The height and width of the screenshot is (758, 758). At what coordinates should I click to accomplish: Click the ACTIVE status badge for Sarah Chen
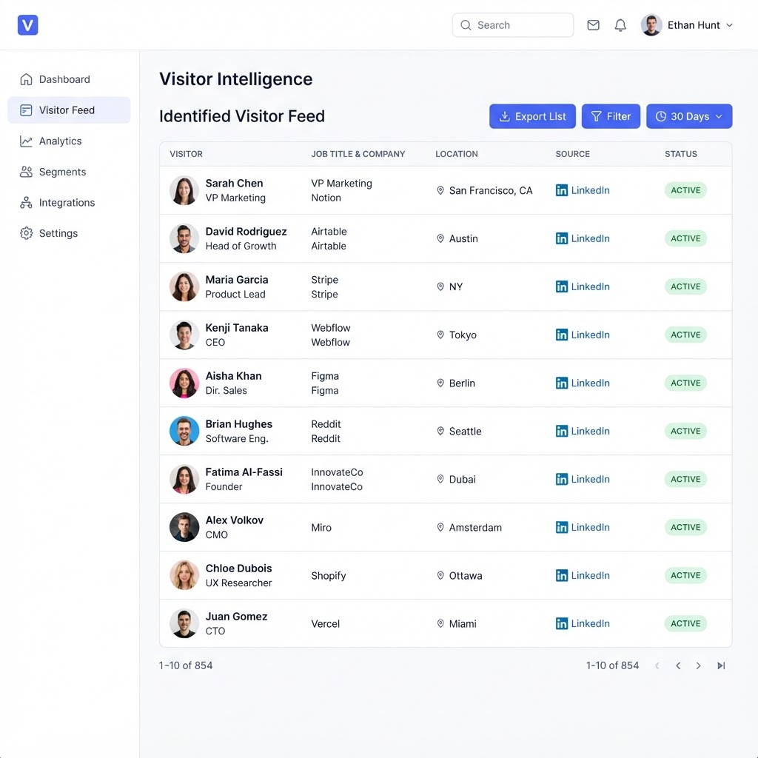click(685, 190)
